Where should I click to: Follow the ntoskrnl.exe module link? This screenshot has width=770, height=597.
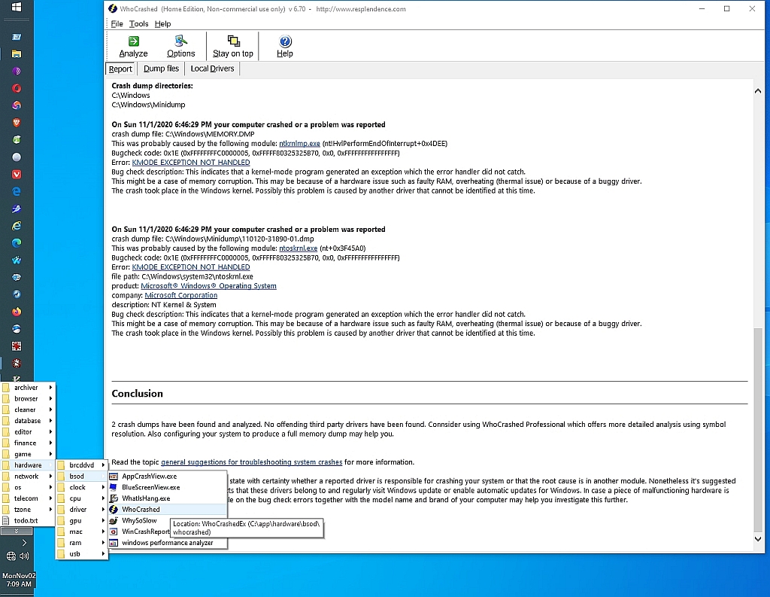click(298, 248)
